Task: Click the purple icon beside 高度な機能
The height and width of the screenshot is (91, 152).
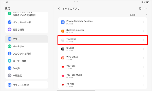Action: (x=10, y=29)
